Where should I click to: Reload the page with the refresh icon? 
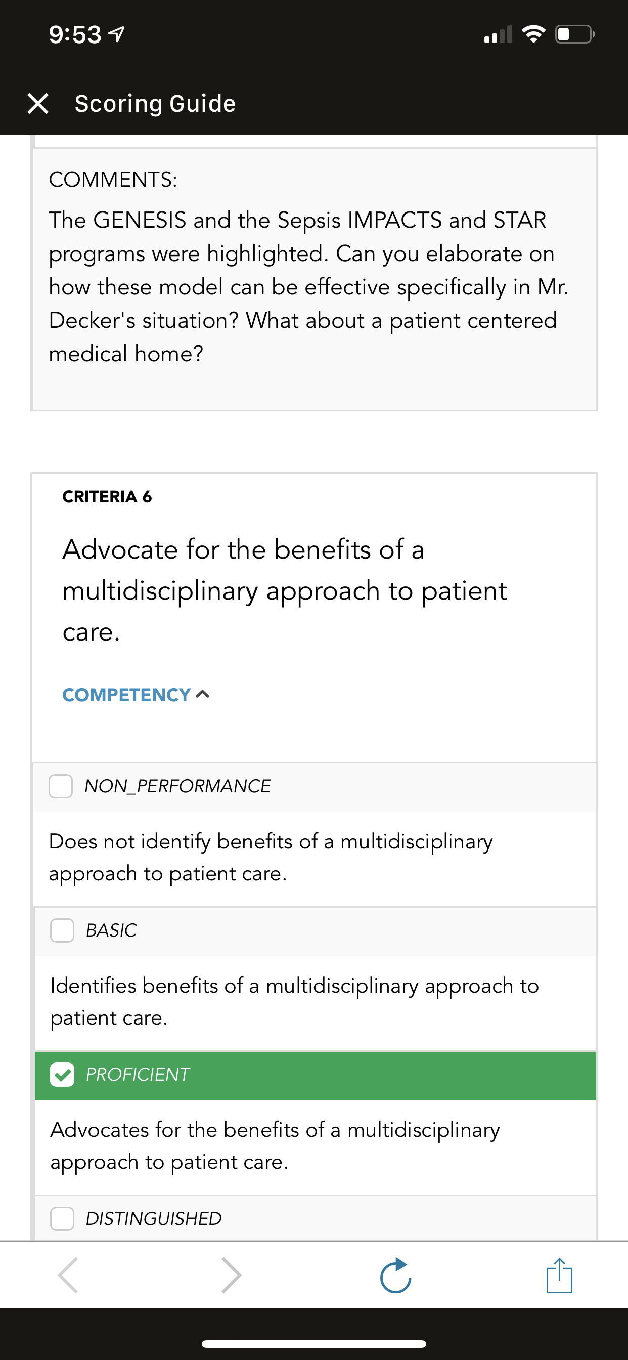[x=396, y=1275]
